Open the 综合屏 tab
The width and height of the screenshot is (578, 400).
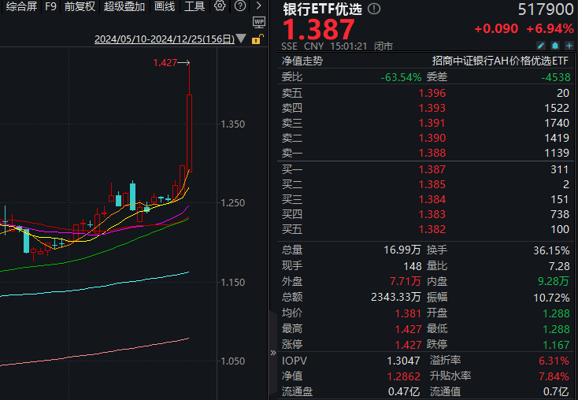point(21,6)
